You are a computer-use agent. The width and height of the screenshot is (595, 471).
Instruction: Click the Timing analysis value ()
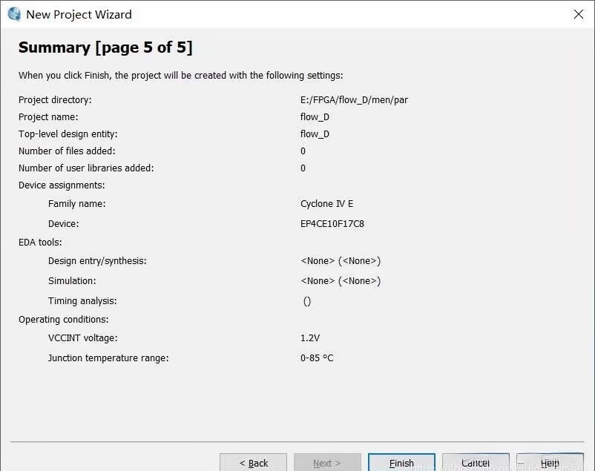click(307, 301)
